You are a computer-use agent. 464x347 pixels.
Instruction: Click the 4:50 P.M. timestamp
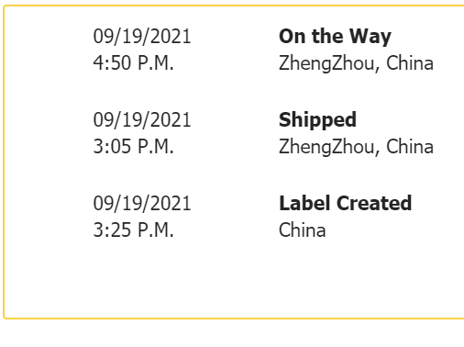[x=133, y=63]
